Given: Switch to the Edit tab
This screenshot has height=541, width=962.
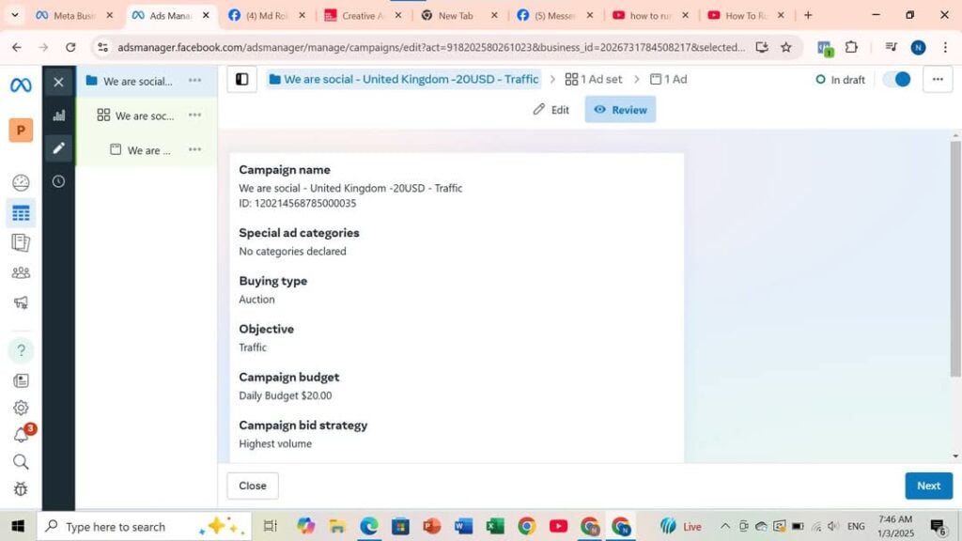Looking at the screenshot, I should tap(551, 110).
